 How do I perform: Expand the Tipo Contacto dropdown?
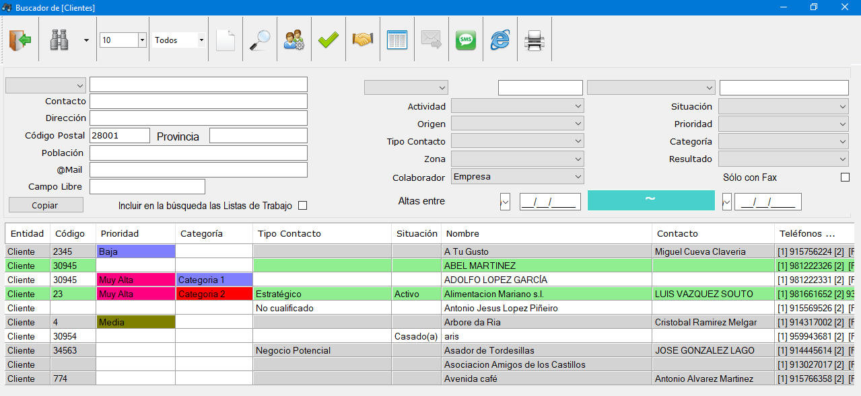[x=517, y=141]
